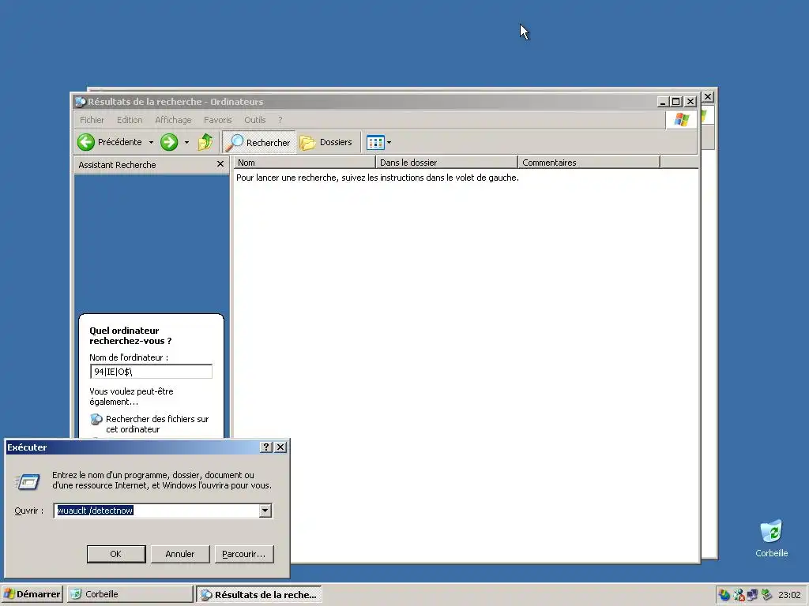Close the Exécuter dialog
809x606 pixels.
pyautogui.click(x=280, y=447)
